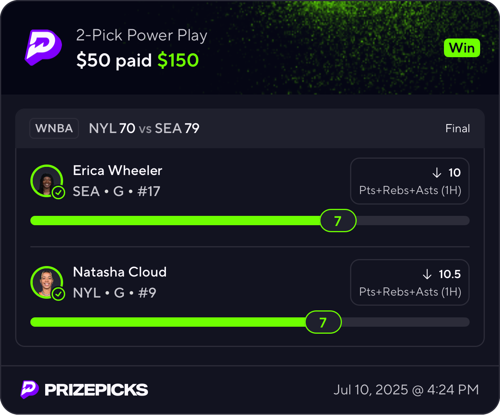500x415 pixels.
Task: Click the Erica Wheeler name
Action: [x=118, y=170]
